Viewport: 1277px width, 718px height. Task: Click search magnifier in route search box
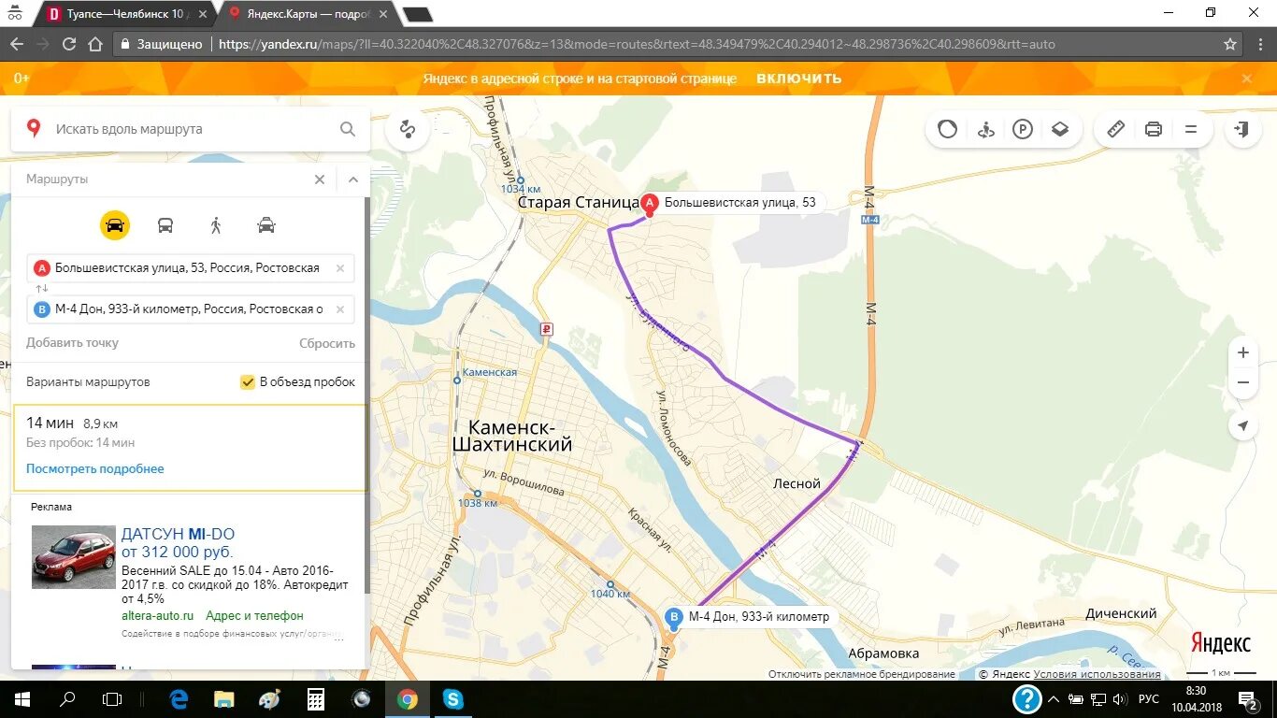point(348,130)
